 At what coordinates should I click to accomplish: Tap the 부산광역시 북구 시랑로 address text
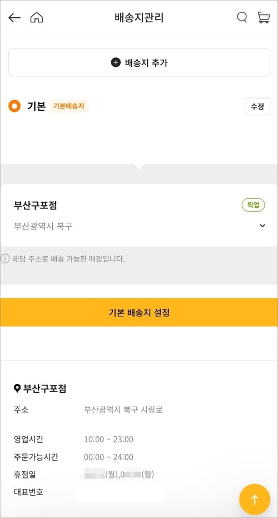point(123,411)
